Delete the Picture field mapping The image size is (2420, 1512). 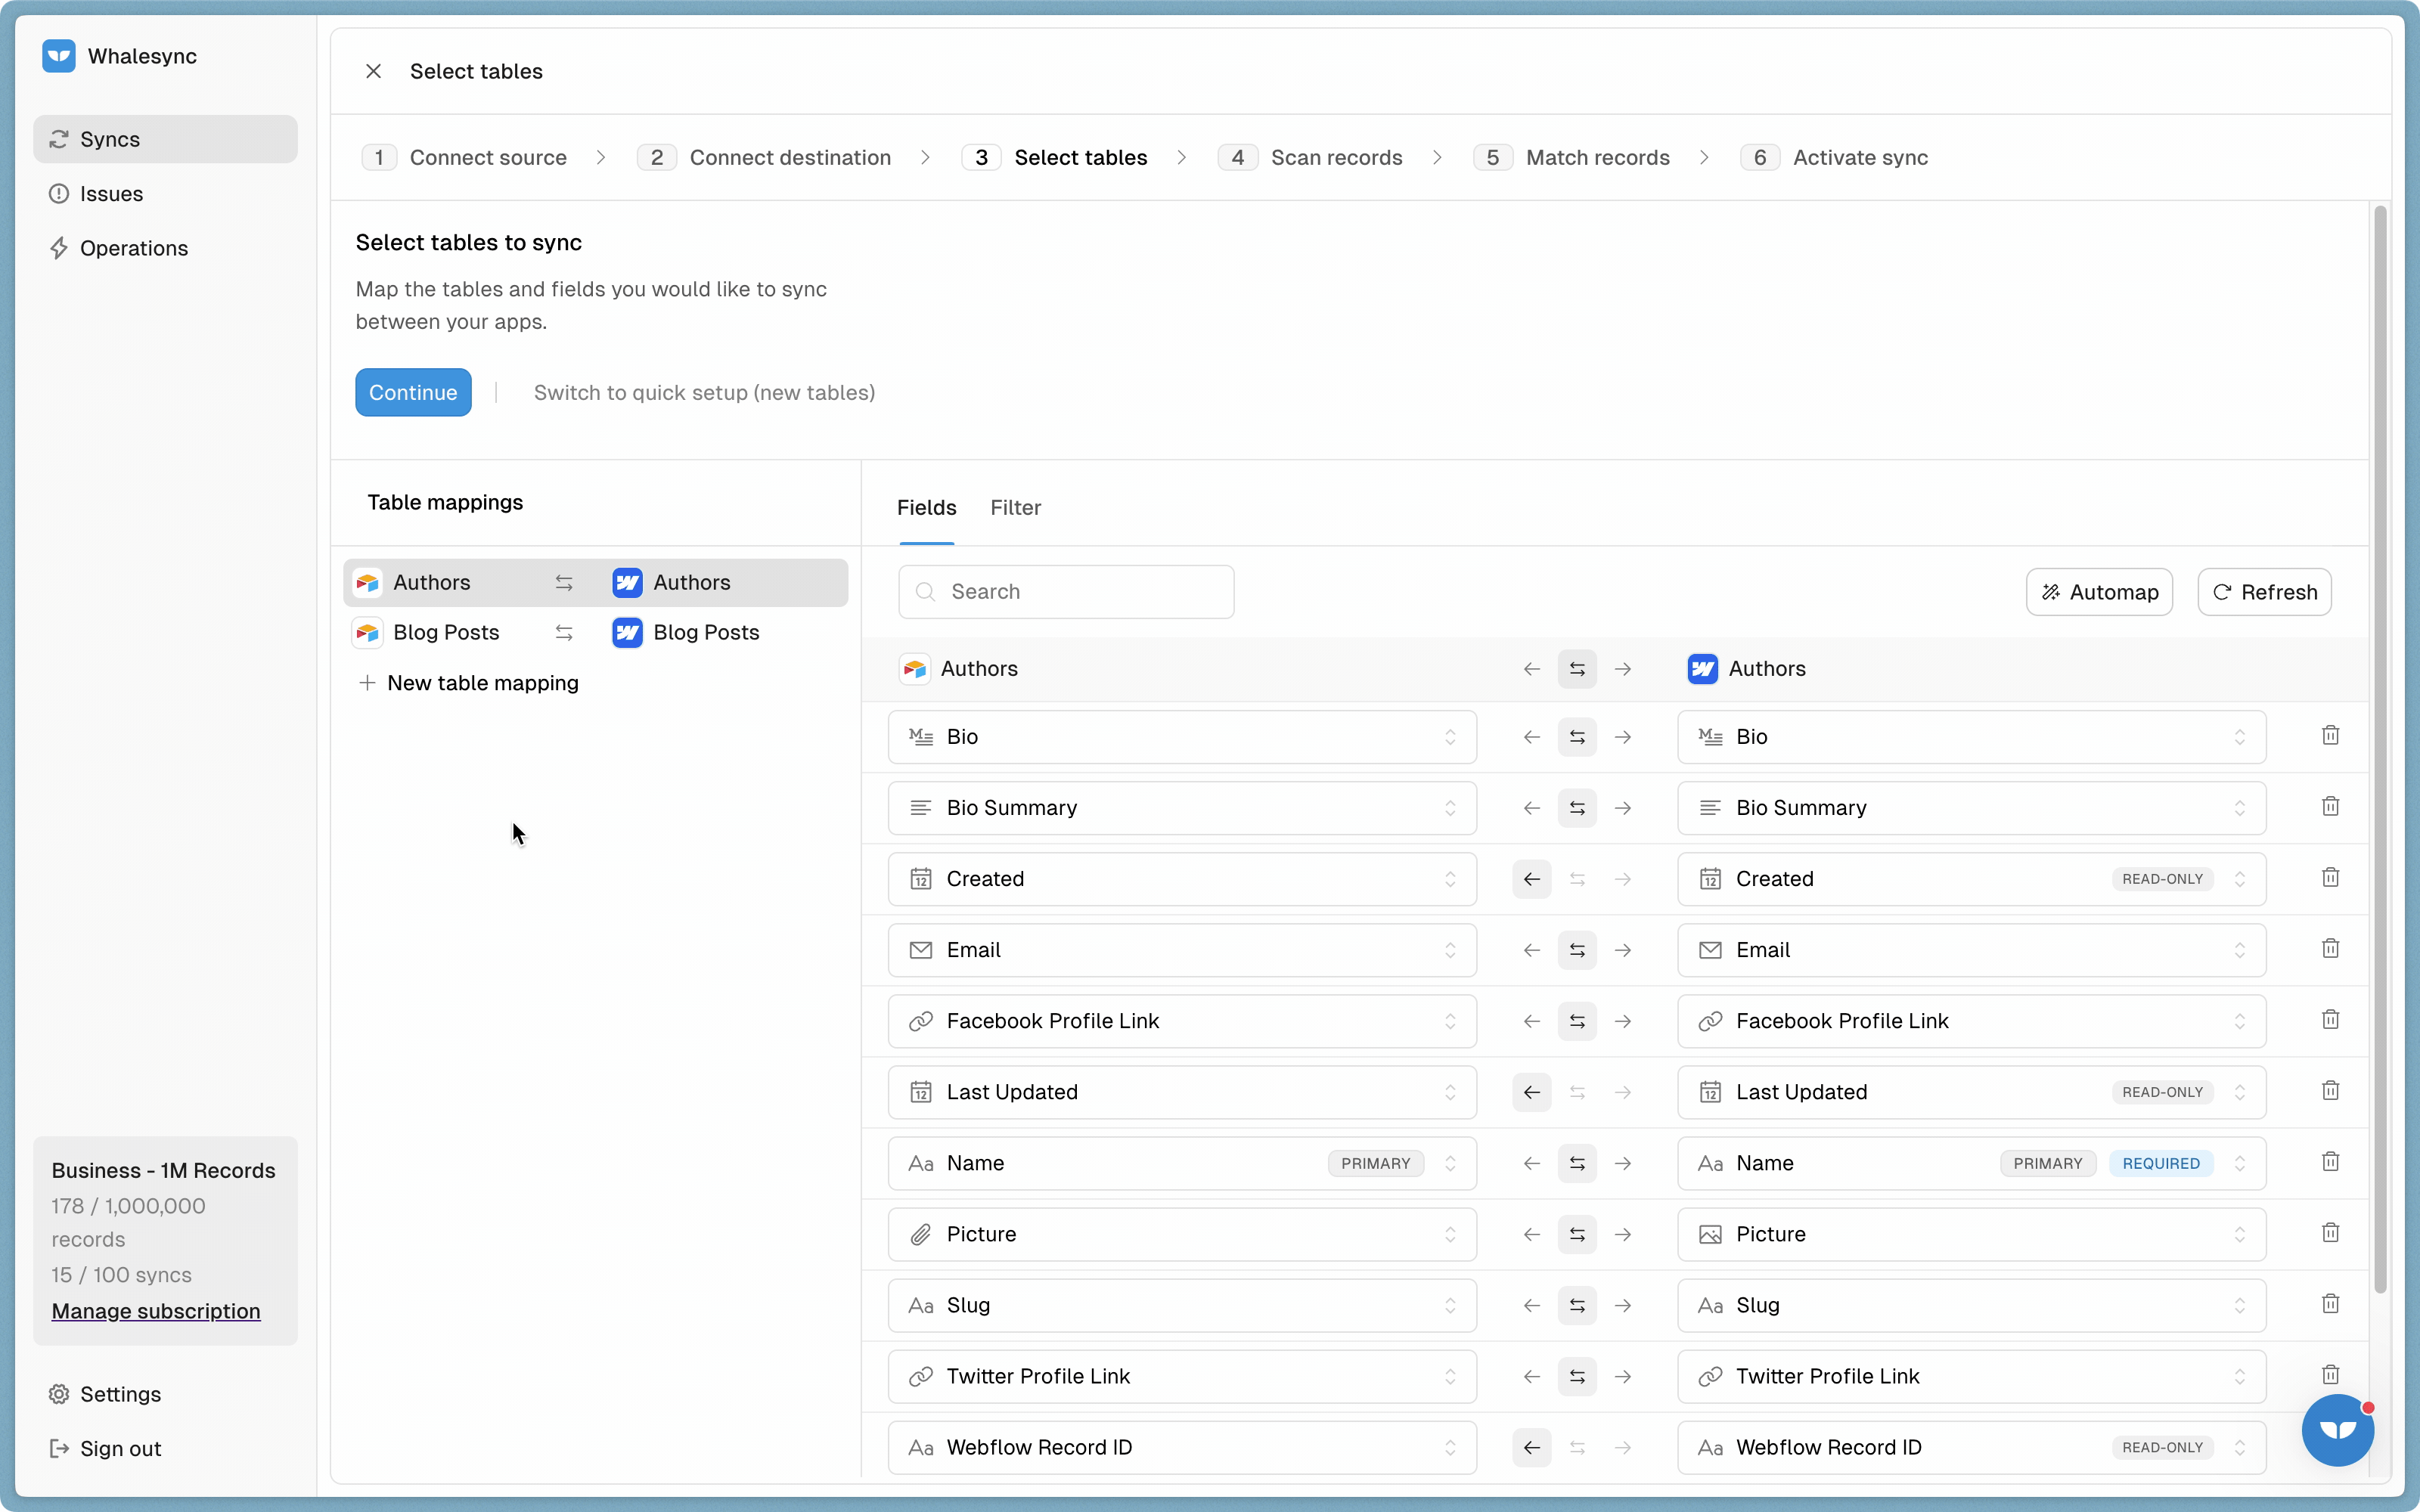2330,1232
